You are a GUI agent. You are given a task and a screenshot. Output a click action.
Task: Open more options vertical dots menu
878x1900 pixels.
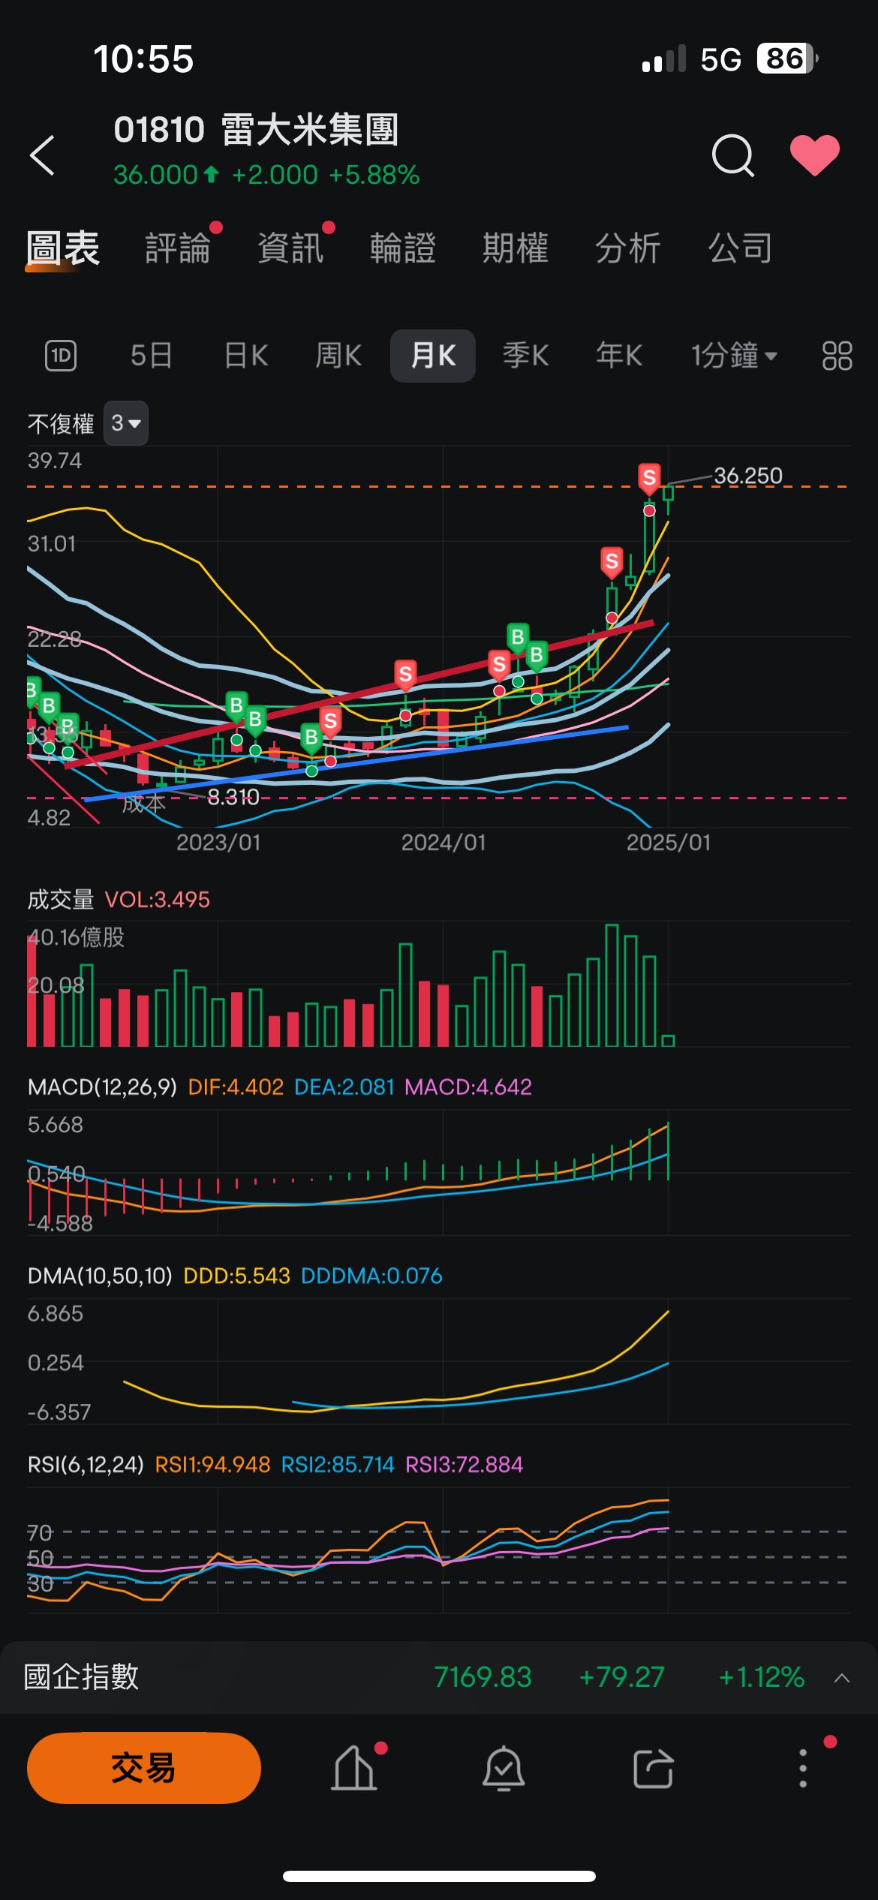pos(803,1768)
